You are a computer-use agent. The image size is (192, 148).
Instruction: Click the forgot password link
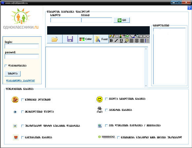coord(20,81)
